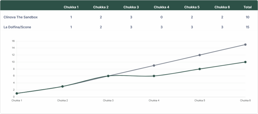Image resolution: width=258 pixels, height=114 pixels.
Task: Select green data point at Chukka 4
Action: (154, 76)
